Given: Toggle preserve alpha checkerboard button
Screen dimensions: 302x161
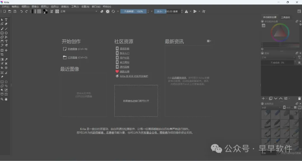Looking at the screenshot, I should [108, 11].
